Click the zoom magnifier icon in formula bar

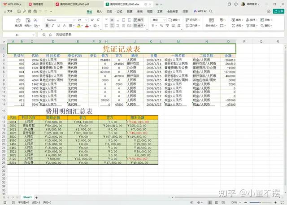pos(44,35)
